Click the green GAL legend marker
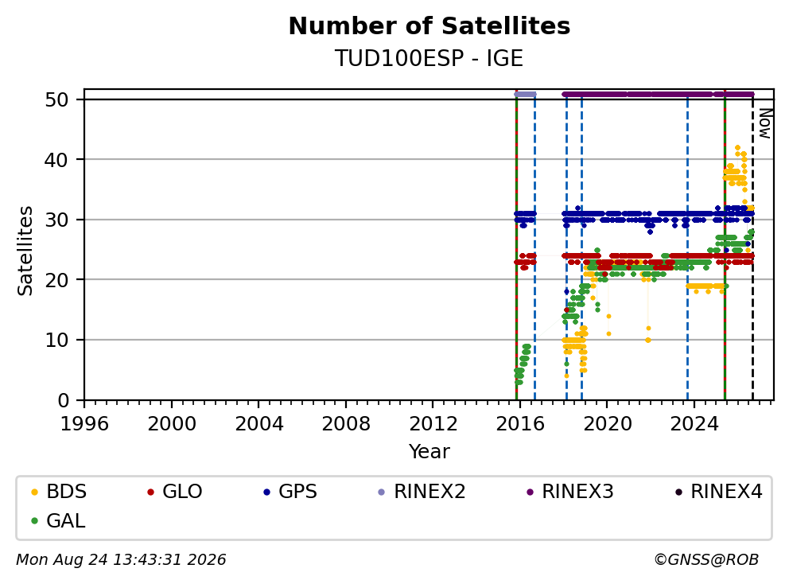 coord(35,521)
